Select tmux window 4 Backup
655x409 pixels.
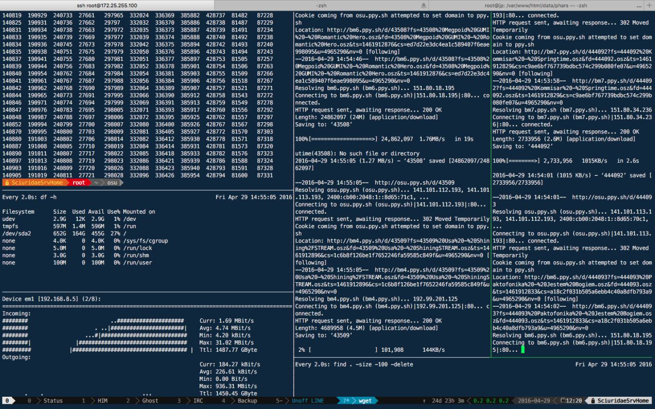pyautogui.click(x=239, y=401)
